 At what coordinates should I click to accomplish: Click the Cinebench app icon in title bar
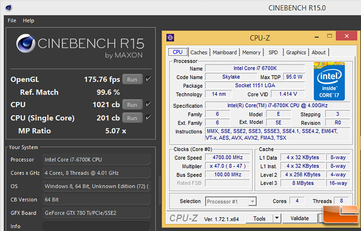coord(9,8)
